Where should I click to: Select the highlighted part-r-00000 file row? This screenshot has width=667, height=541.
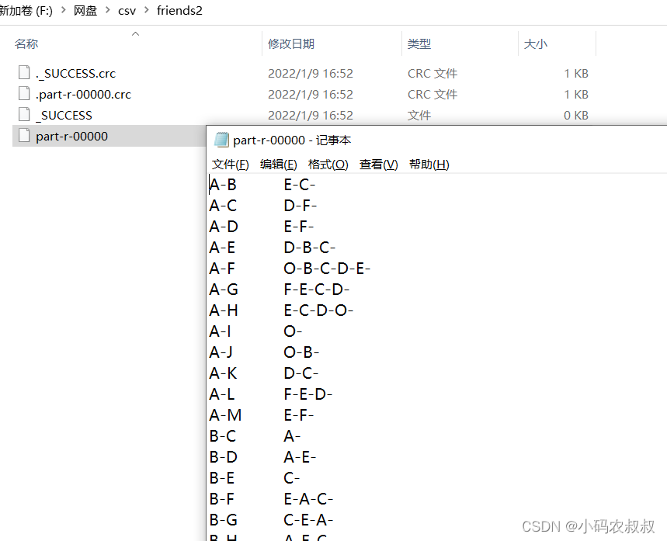[x=93, y=136]
